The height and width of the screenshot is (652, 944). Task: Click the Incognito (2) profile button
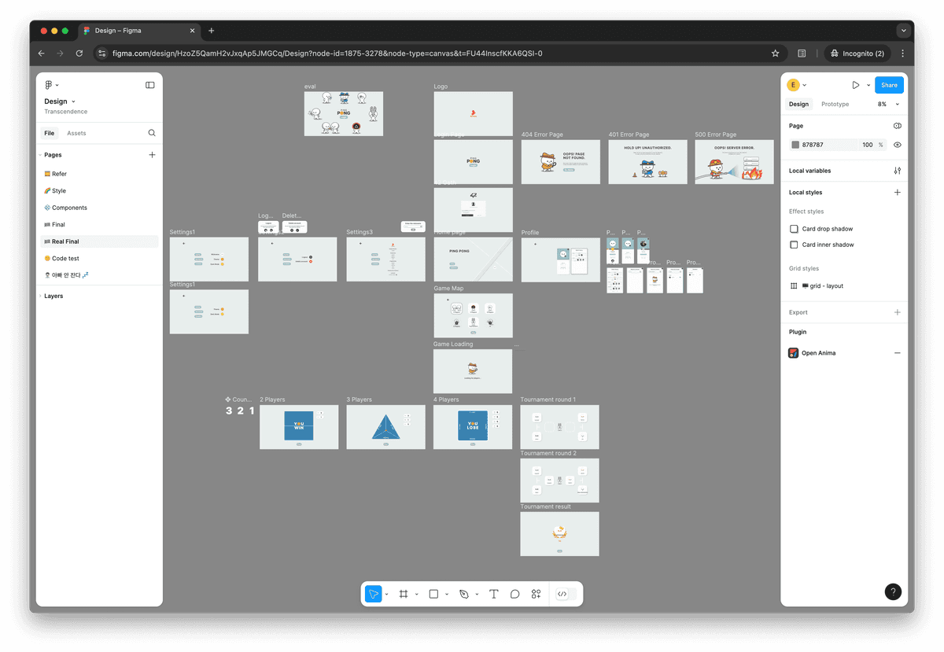[x=856, y=53]
